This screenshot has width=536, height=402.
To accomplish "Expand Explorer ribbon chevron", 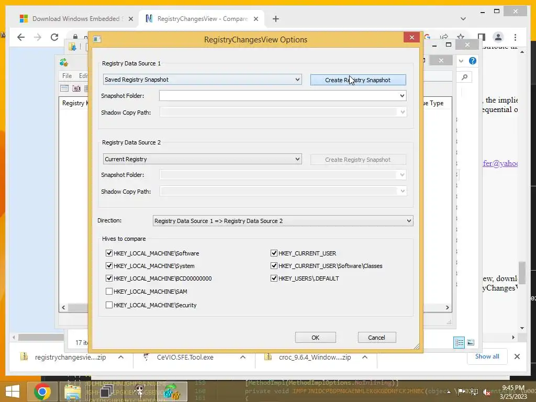I will (x=461, y=61).
